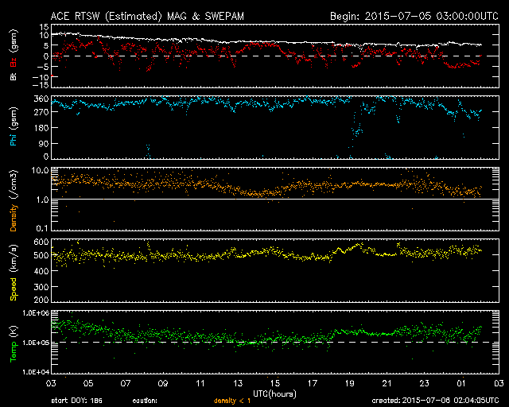509x407 pixels.
Task: Click the 09 hour tick label
Action: tap(163, 384)
